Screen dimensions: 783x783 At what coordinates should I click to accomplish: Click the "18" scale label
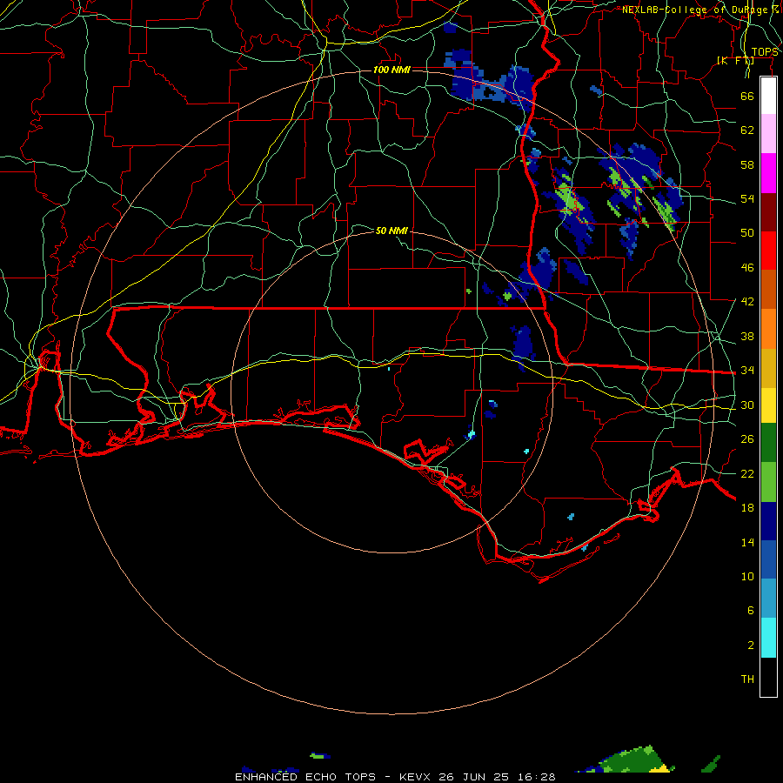click(x=747, y=508)
